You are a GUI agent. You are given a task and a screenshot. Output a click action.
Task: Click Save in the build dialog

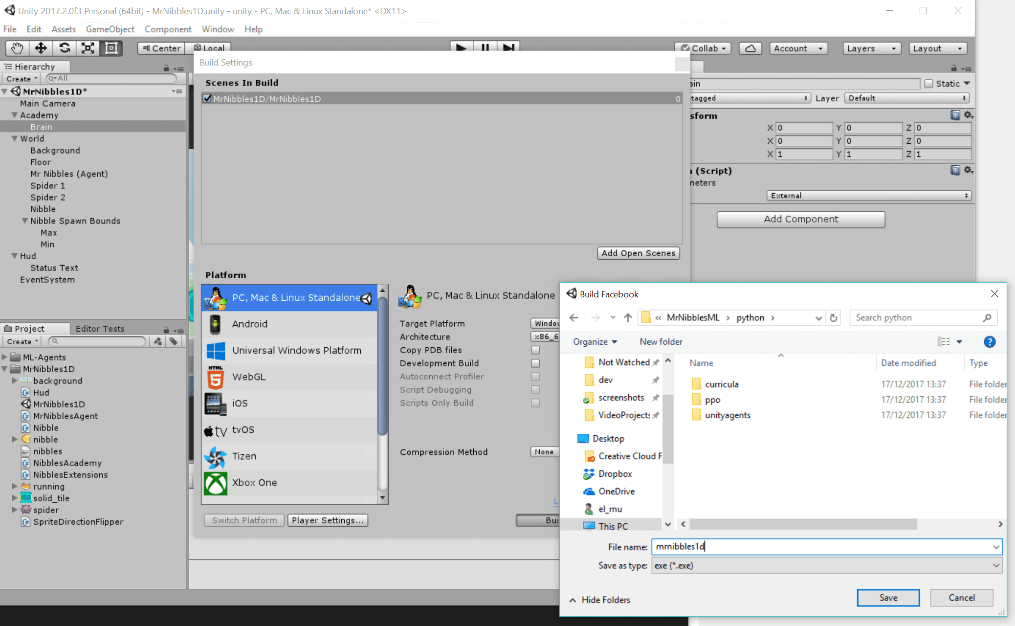tap(888, 598)
